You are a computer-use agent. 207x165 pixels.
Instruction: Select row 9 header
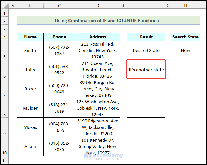tap(4, 127)
